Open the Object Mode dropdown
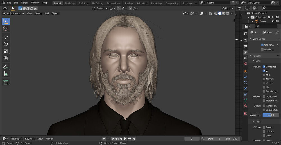Image resolution: width=281 pixels, height=145 pixels. click(13, 13)
